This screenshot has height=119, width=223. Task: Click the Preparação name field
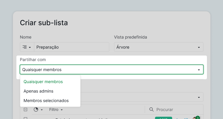click(x=71, y=47)
